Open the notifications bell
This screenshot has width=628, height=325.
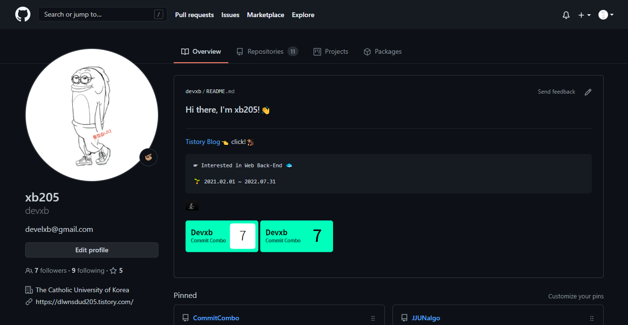pos(566,15)
